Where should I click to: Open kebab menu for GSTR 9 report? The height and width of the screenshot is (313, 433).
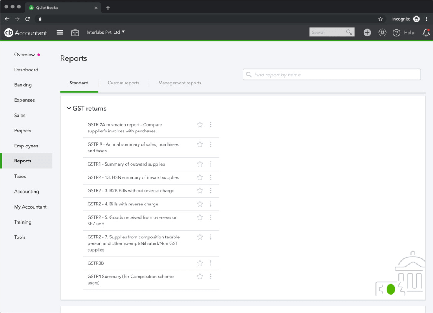click(x=210, y=144)
